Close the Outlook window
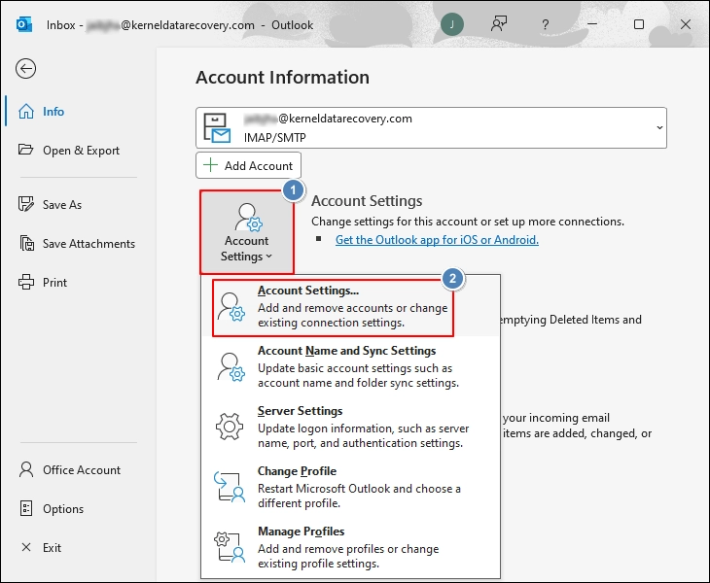 coord(686,24)
